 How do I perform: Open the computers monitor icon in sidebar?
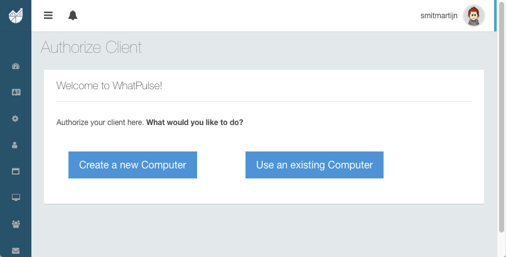[16, 197]
